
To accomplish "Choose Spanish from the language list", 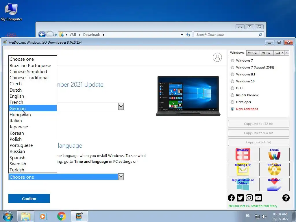I will point(33,158).
